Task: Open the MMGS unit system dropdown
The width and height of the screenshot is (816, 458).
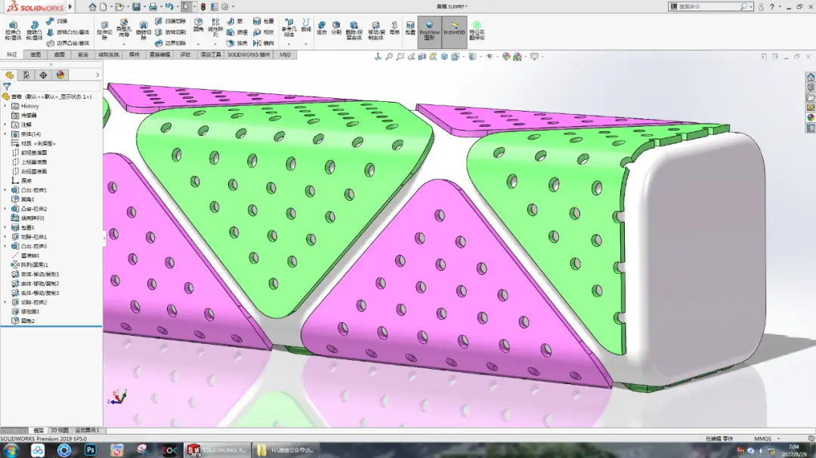Action: click(x=768, y=439)
